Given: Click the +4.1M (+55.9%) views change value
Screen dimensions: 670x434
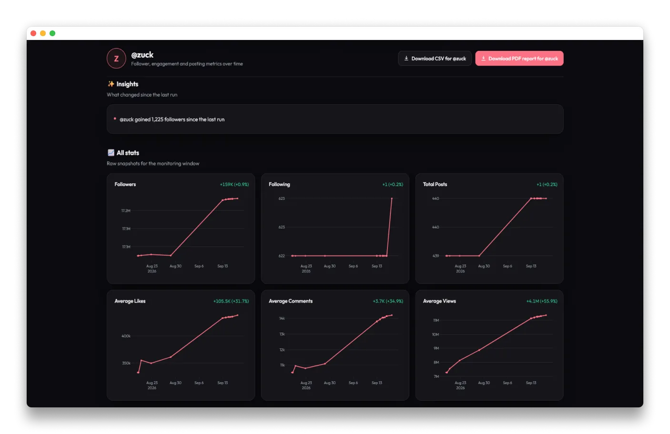Looking at the screenshot, I should (x=542, y=301).
